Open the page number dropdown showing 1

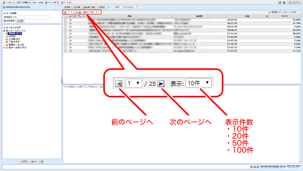coord(70,12)
